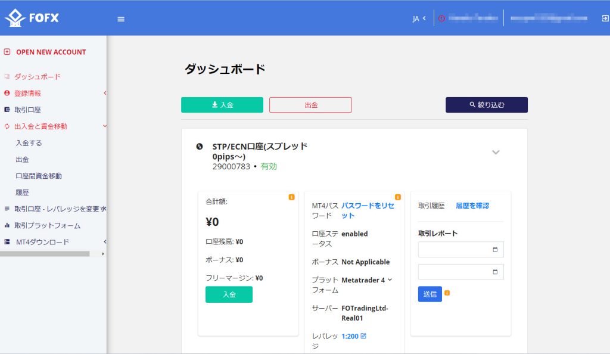610x354 pixels.
Task: Click the 出入金と資金移動 cycle icon
Action: [7, 126]
